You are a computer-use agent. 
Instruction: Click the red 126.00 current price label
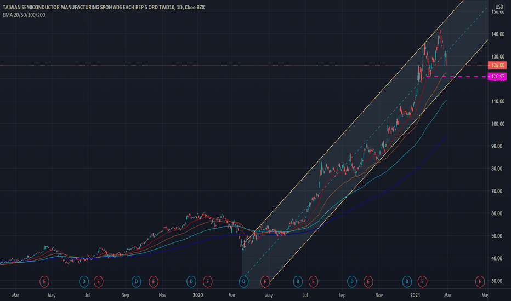click(x=497, y=65)
